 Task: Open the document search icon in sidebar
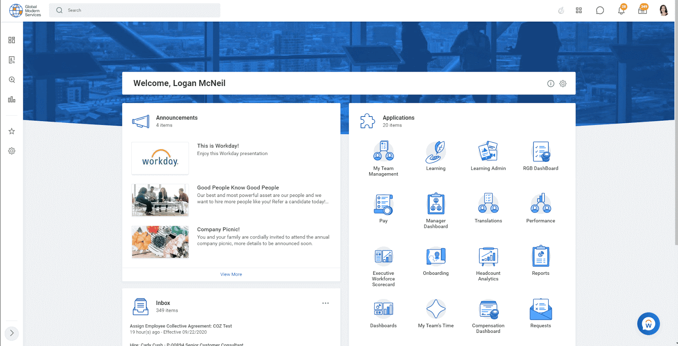click(12, 60)
